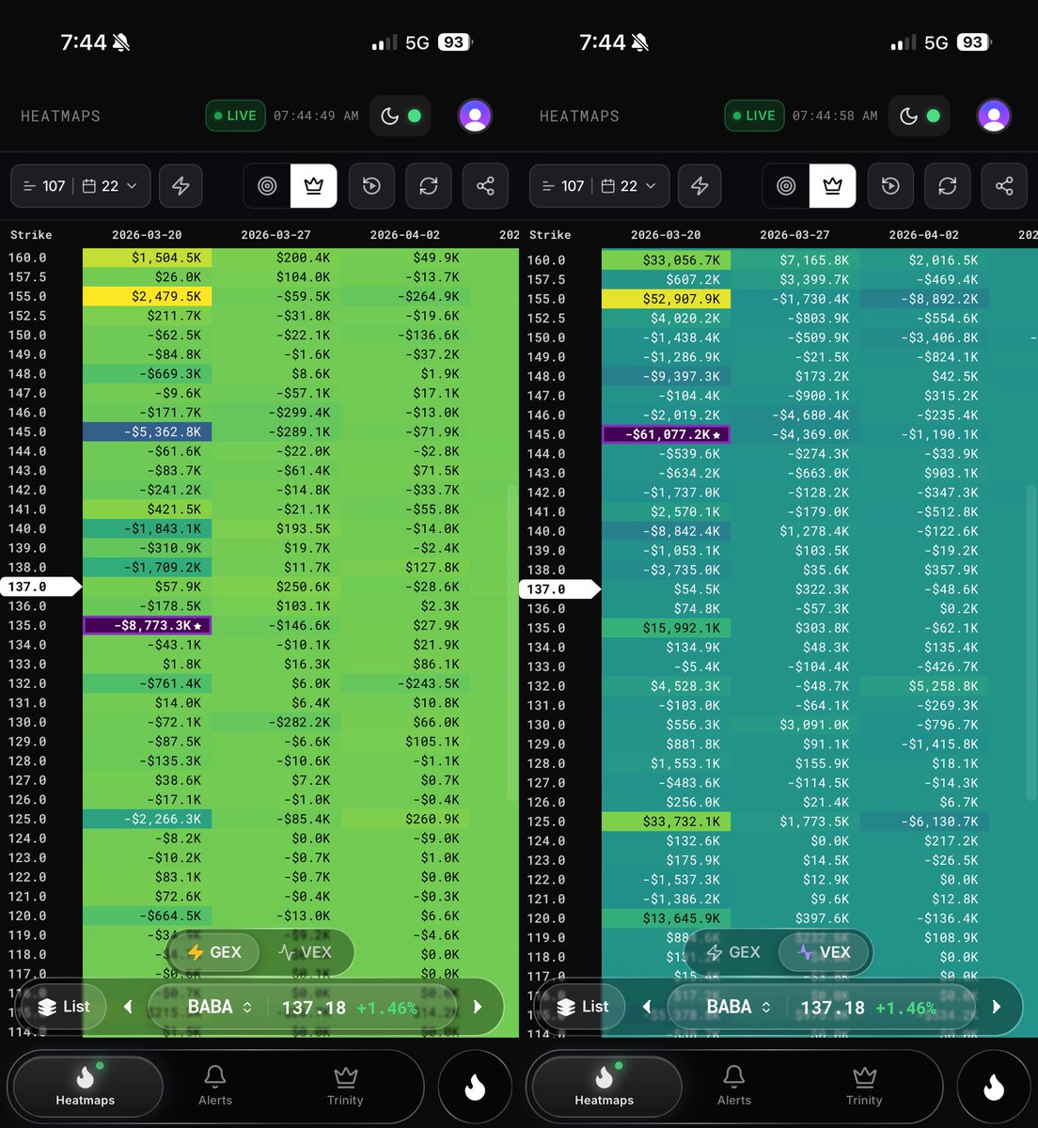Screen dimensions: 1038x1128
Task: Click the refresh data icon
Action: [x=429, y=186]
